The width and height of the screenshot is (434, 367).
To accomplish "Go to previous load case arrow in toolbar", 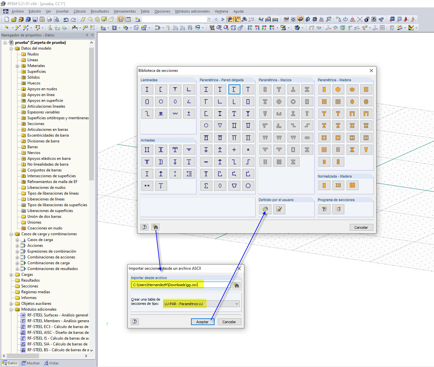I will pyautogui.click(x=216, y=19).
